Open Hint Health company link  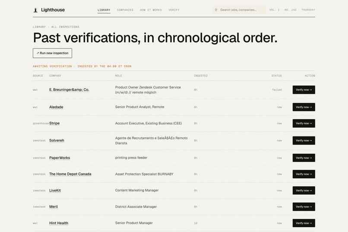coord(59,223)
